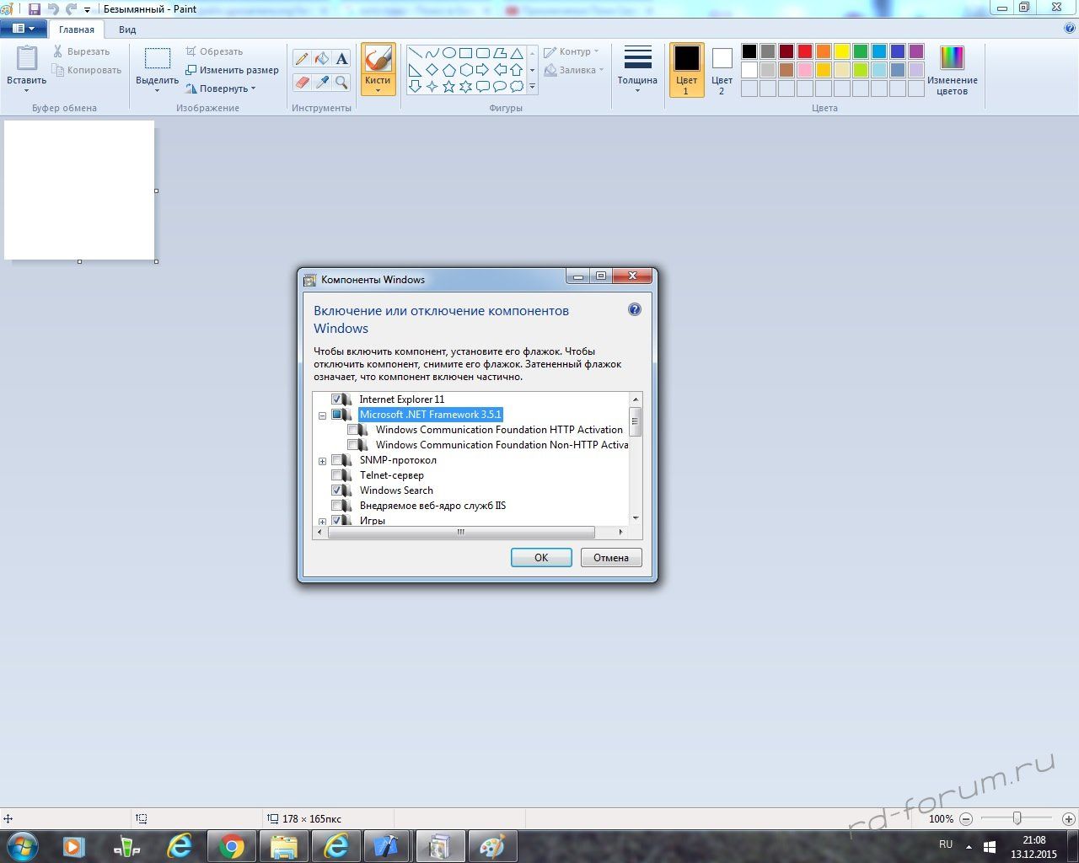Click the Копировать copy command

pyautogui.click(x=86, y=70)
